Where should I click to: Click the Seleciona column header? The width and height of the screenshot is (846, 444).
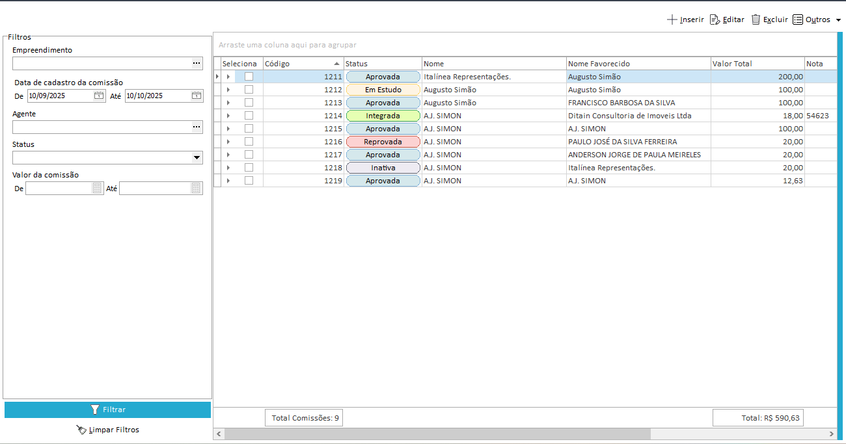242,64
